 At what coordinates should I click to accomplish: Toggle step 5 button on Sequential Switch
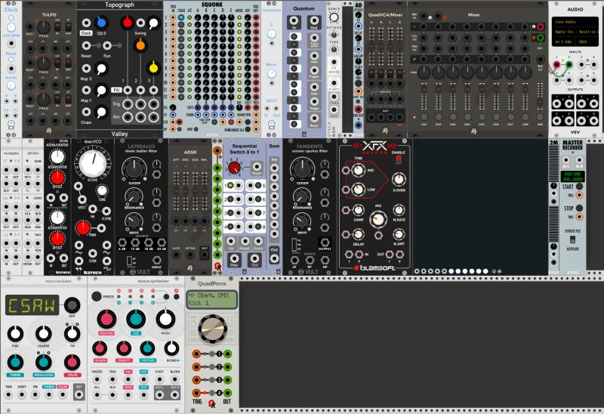point(258,185)
